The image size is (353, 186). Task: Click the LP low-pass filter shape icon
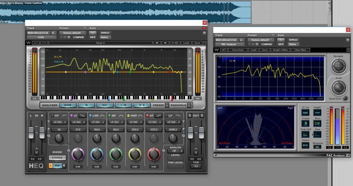tap(178, 115)
